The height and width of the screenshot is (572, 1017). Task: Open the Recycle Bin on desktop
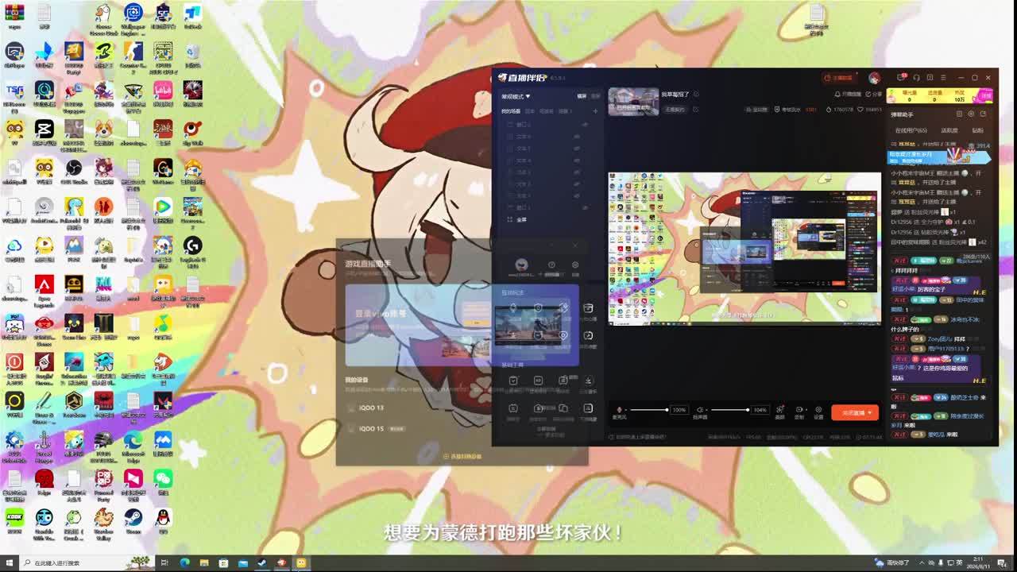[x=192, y=54]
